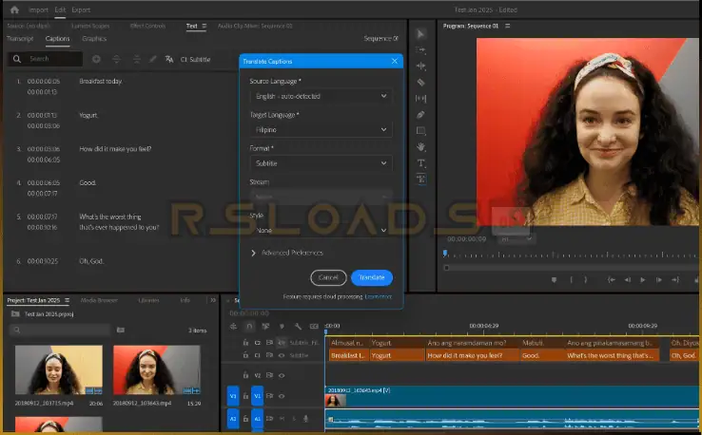Go to In point in Program monitor
Viewport: 702px width, 435px height.
(x=611, y=280)
